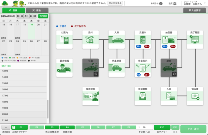Open the 見積り calculator tile
Image resolution: width=208 pixels, height=135 pixels.
tap(143, 39)
